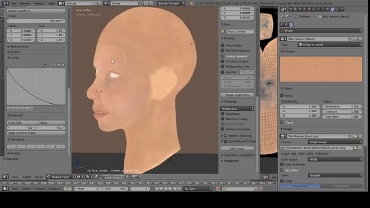
Task: Open SkinTexture_Basic image browse icon
Action: point(283,136)
